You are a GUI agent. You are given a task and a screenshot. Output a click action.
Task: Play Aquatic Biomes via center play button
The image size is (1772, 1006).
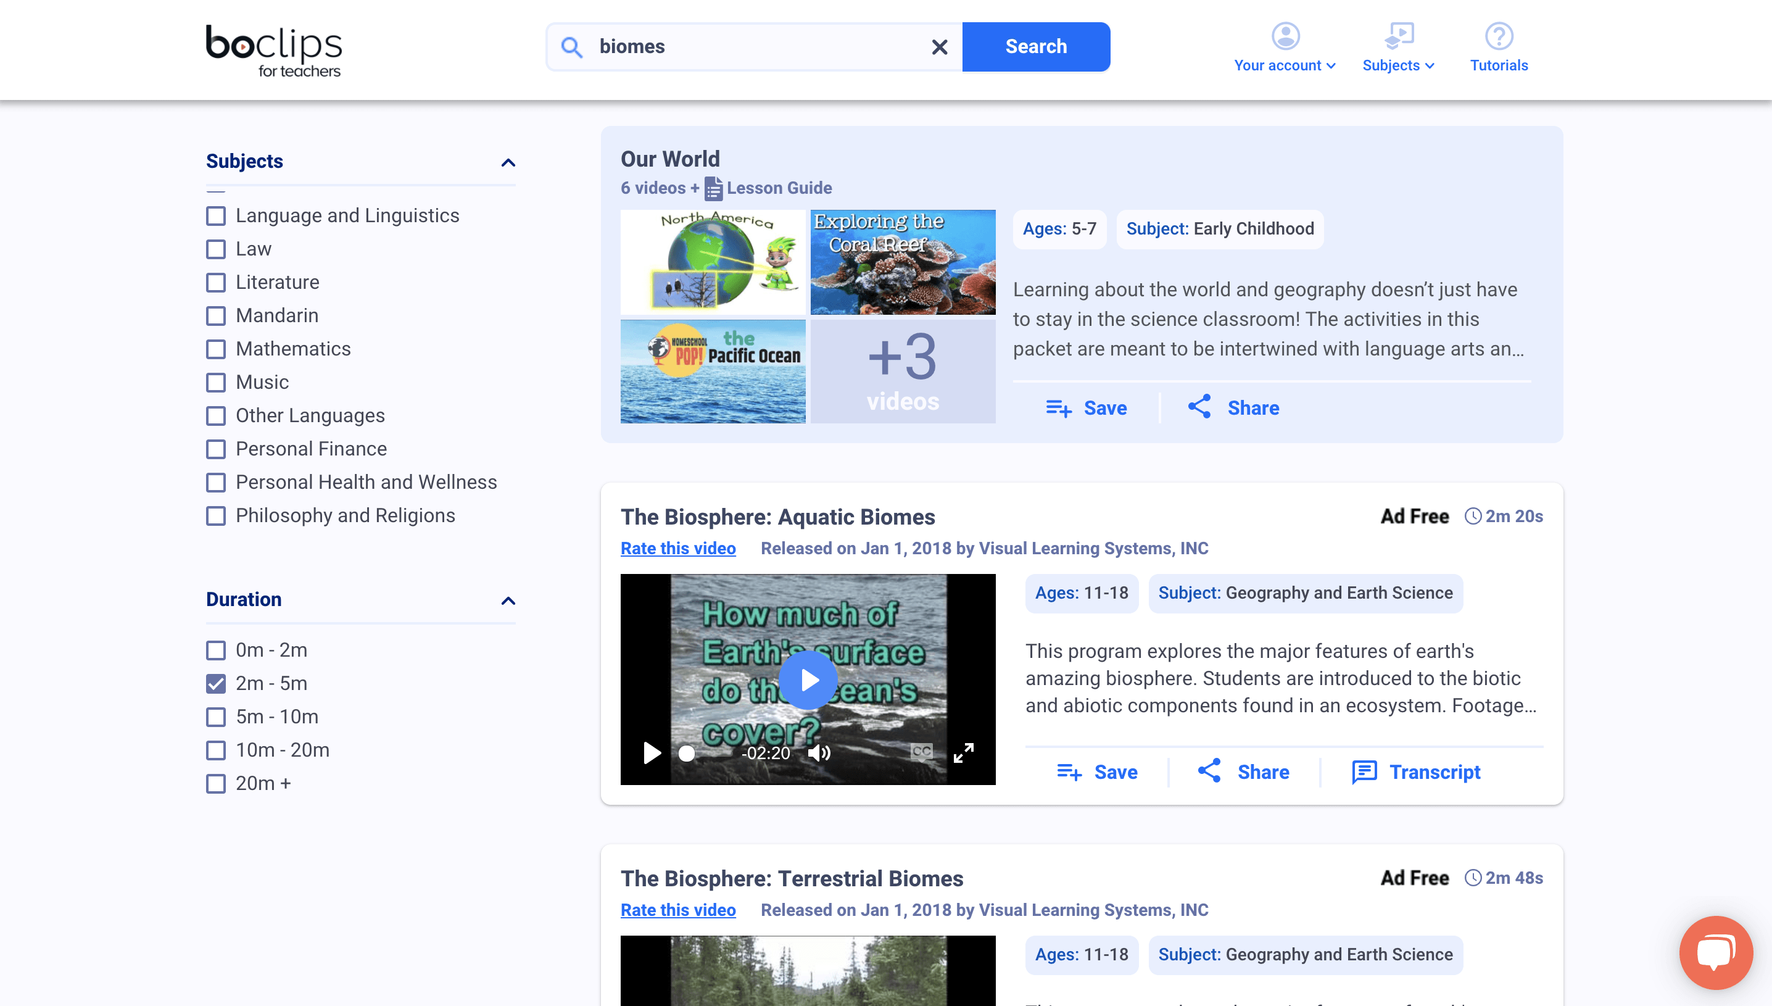[x=808, y=680]
